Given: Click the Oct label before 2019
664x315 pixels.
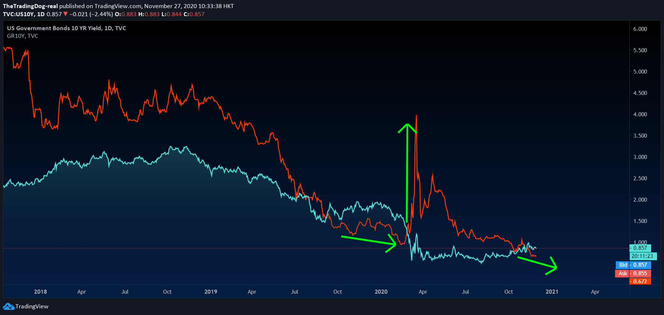Looking at the screenshot, I should [167, 291].
